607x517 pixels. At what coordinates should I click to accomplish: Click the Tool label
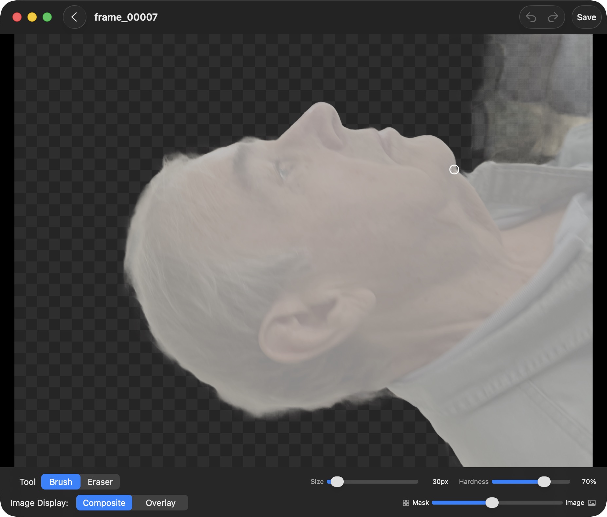28,482
